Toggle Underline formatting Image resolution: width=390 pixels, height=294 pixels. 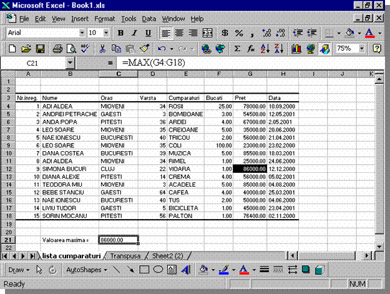click(148, 32)
